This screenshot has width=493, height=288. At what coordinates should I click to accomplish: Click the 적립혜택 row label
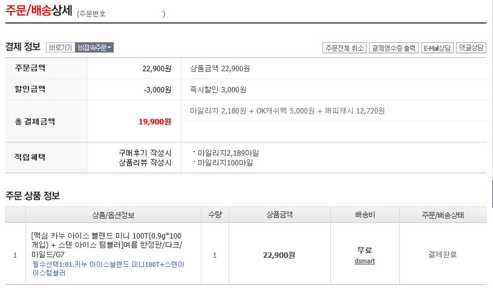30,157
